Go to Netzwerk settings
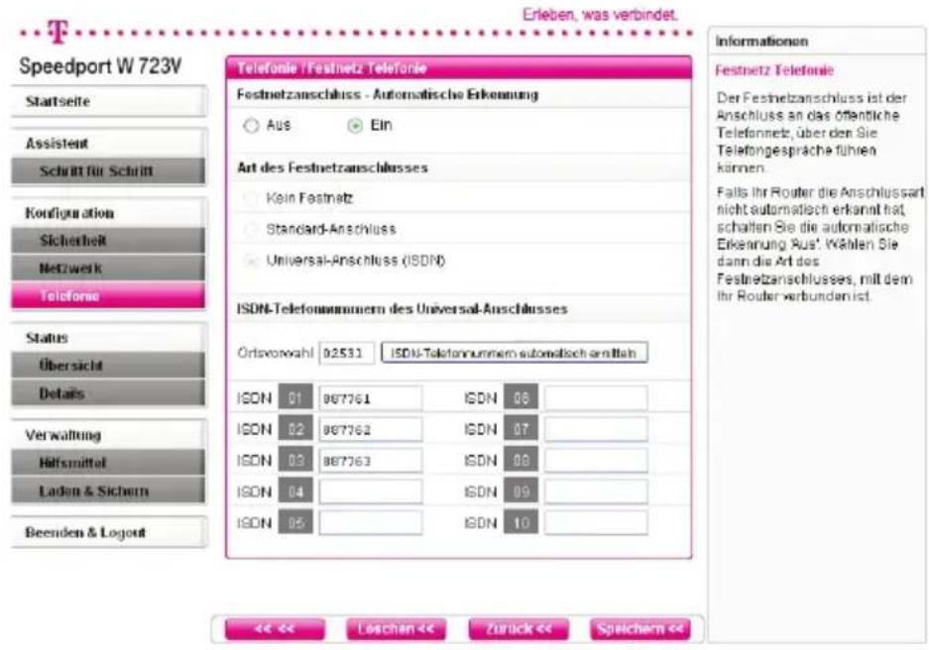This screenshot has height=650, width=929. tap(109, 269)
